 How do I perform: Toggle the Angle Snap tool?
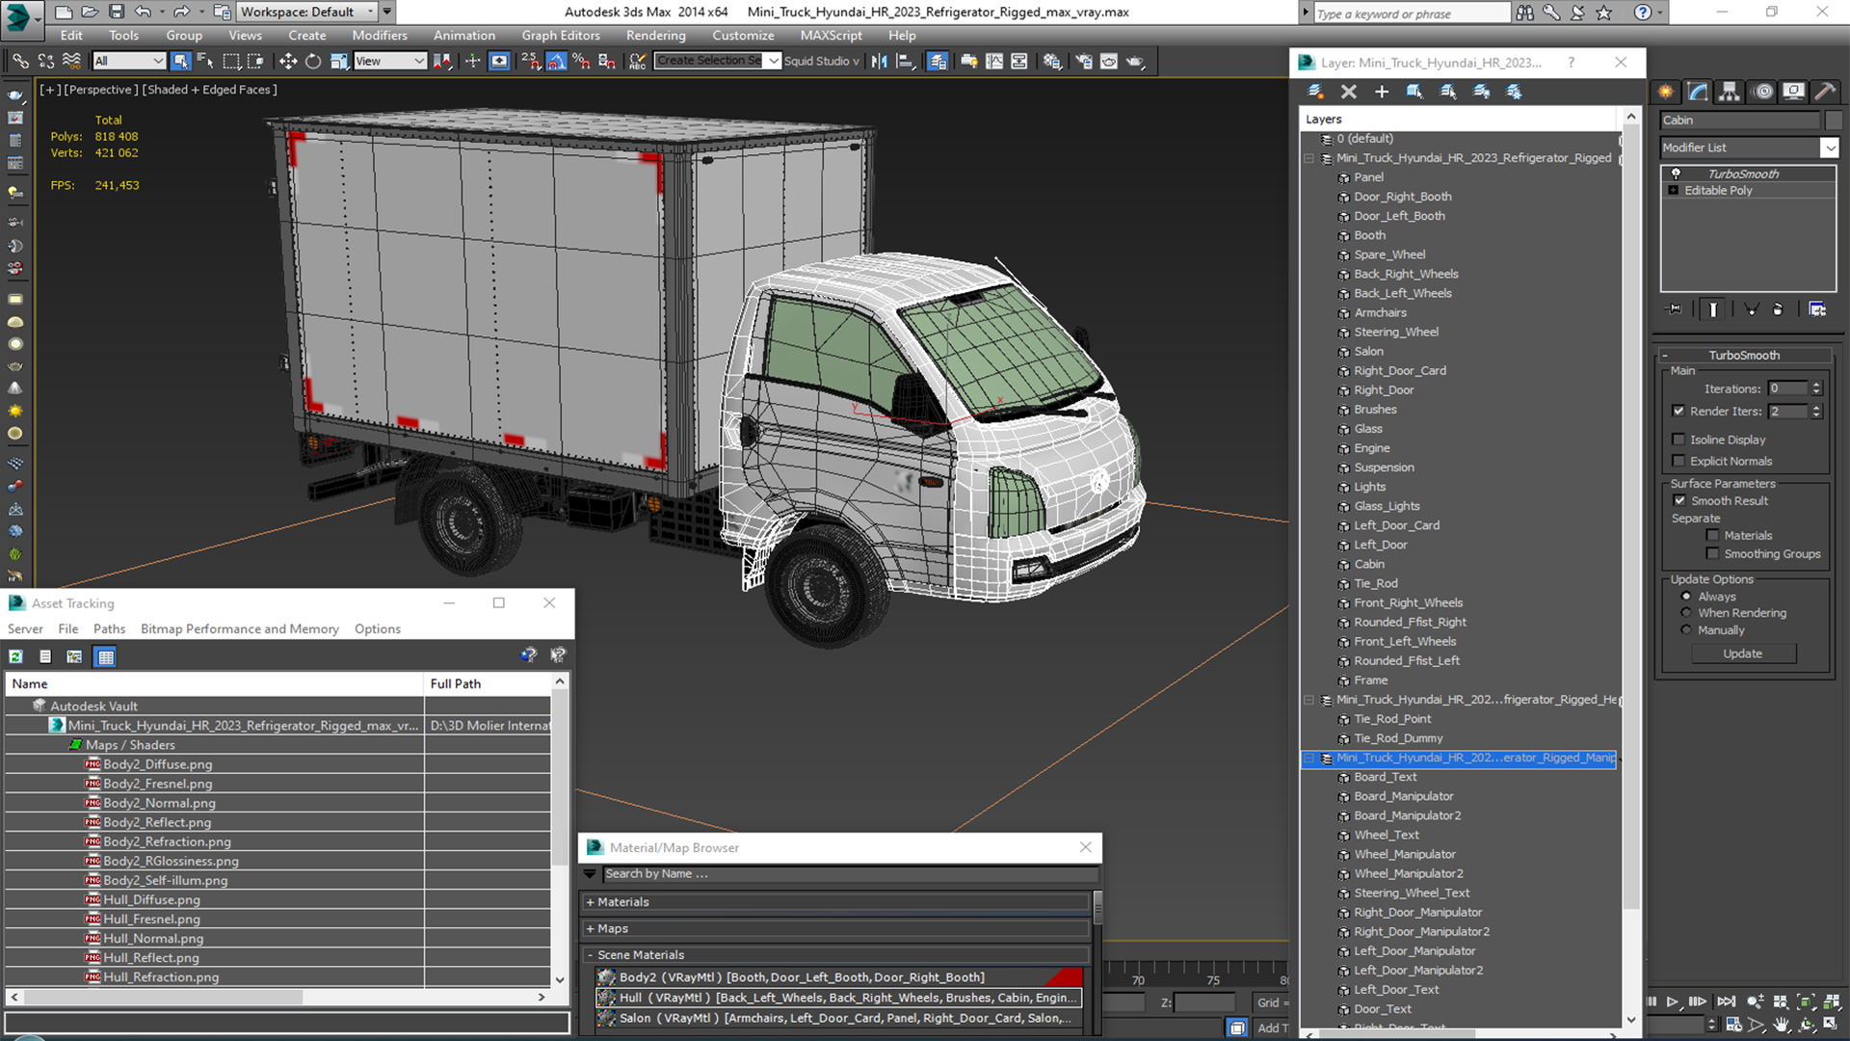point(556,61)
